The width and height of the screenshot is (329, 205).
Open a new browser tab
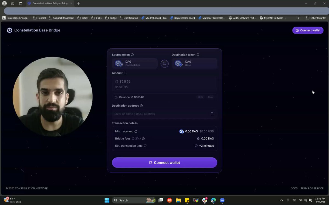point(78,3)
